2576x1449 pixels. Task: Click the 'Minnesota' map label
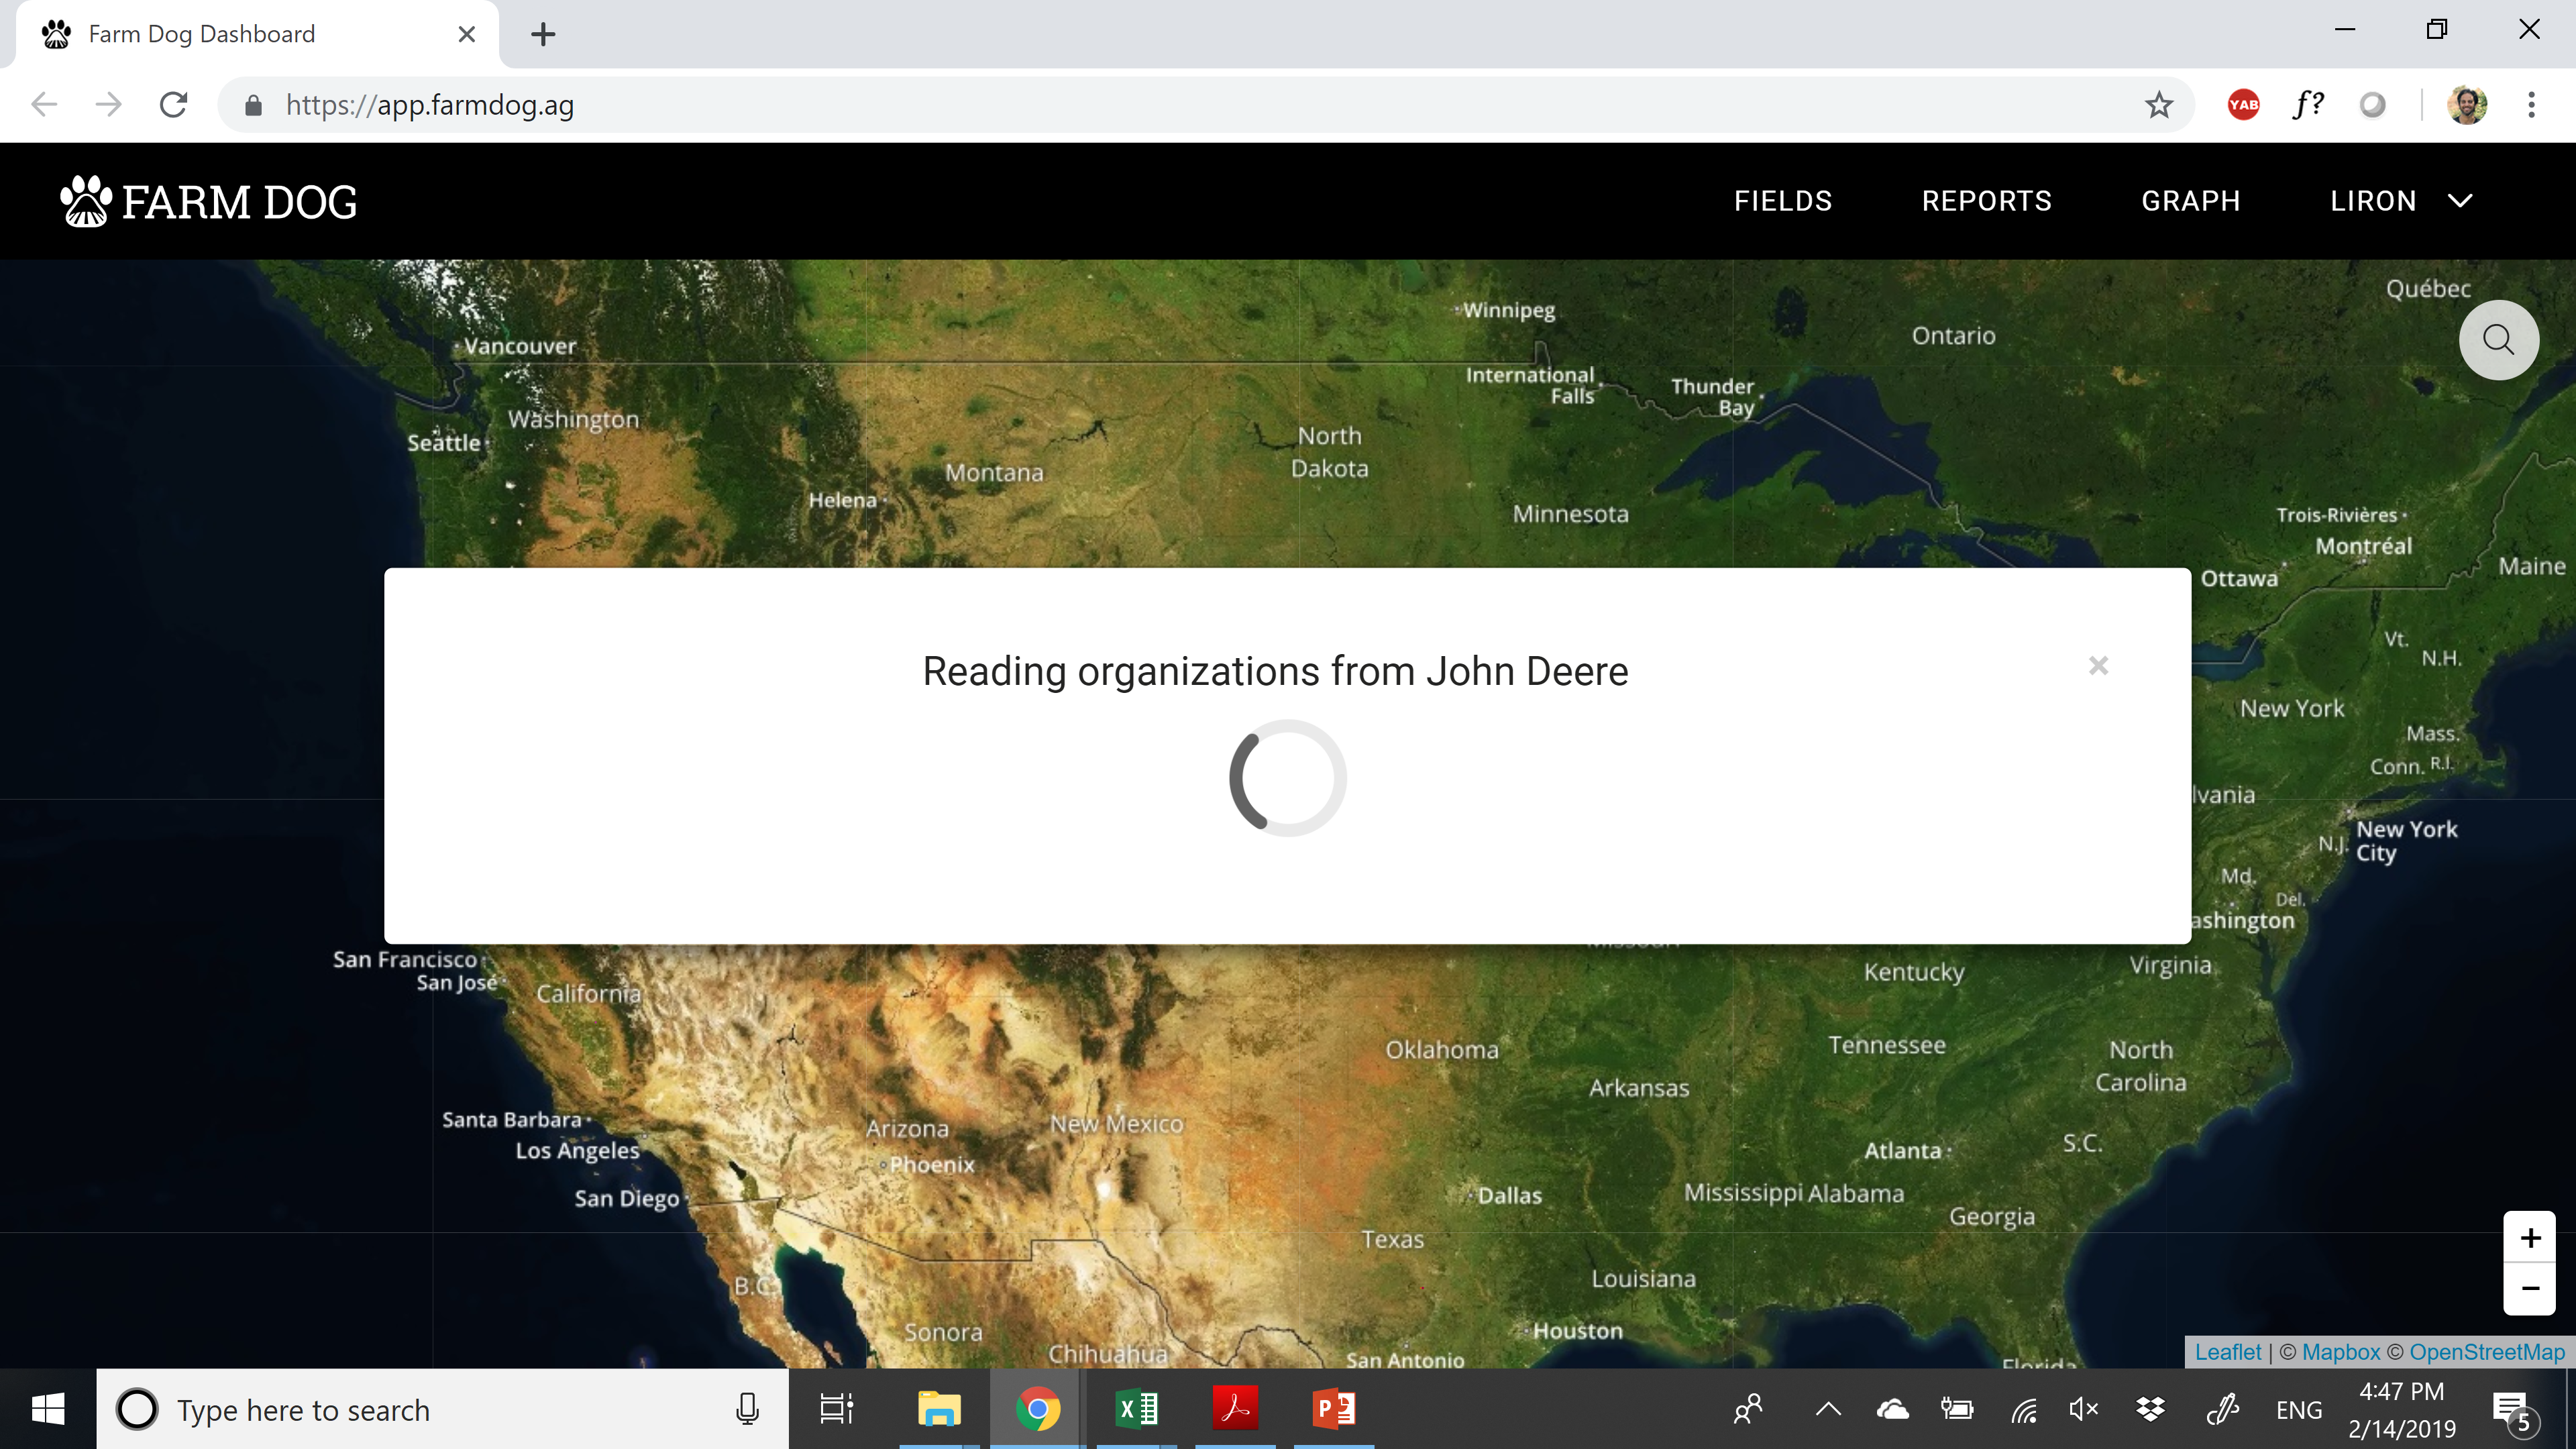tap(1570, 514)
